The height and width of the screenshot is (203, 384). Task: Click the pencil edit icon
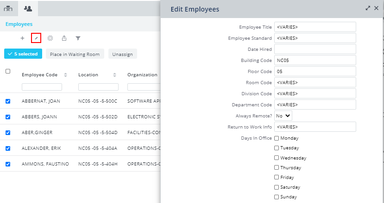pos(36,38)
